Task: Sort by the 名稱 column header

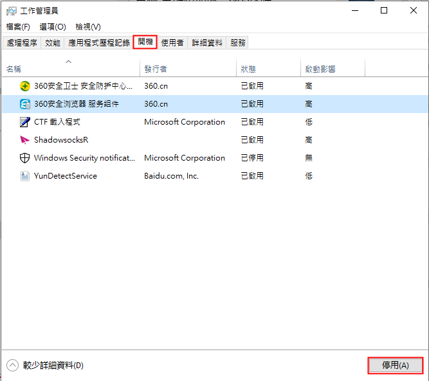Action: [71, 69]
